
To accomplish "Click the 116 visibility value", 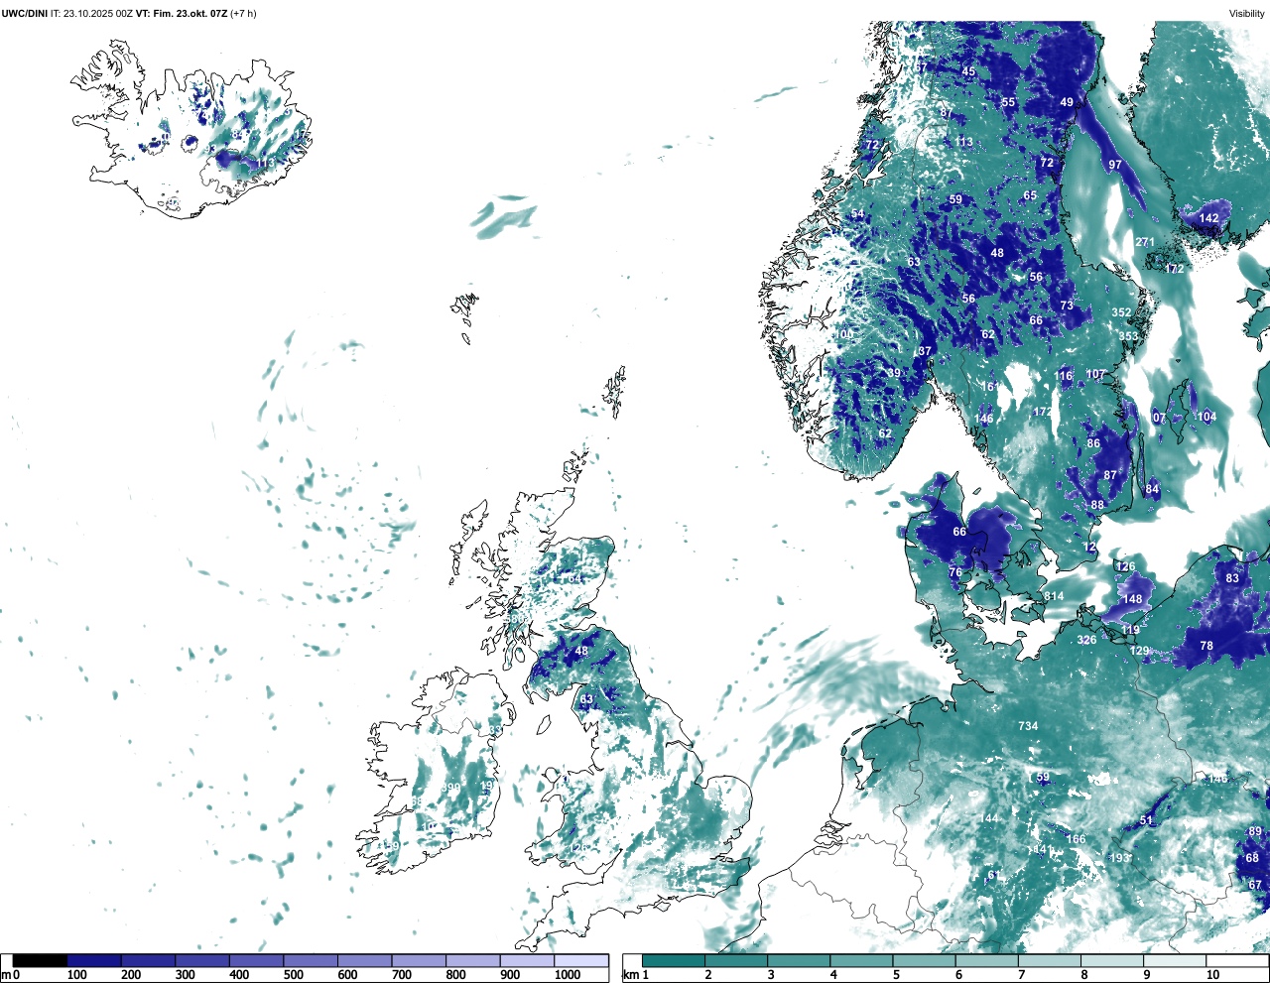I will point(1064,376).
